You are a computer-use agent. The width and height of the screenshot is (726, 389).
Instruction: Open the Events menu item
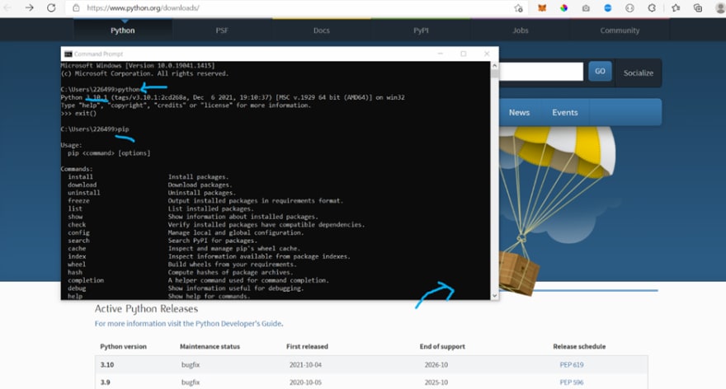click(x=565, y=112)
